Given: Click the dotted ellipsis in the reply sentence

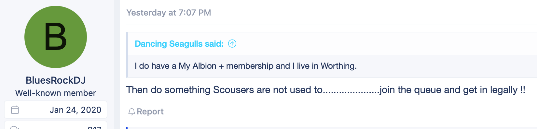Looking at the screenshot, I should (x=351, y=91).
